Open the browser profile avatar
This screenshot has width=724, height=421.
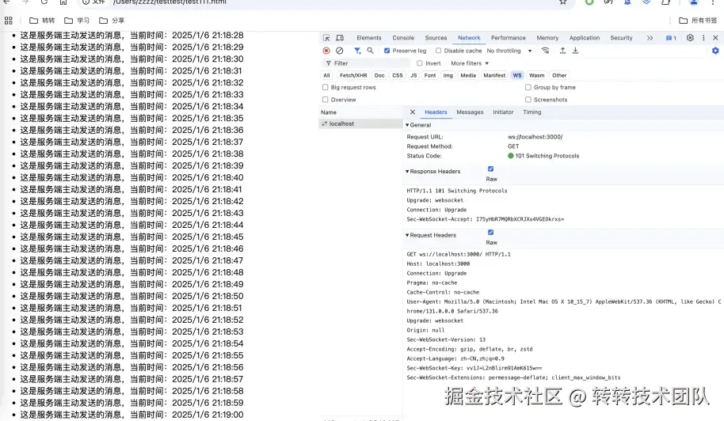pyautogui.click(x=694, y=2)
